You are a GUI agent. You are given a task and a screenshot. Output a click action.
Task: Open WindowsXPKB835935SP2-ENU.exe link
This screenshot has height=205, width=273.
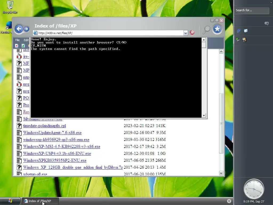tap(55, 160)
